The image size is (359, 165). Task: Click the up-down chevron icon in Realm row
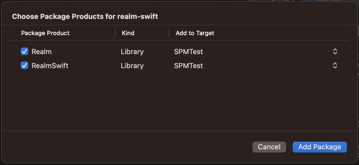[335, 52]
